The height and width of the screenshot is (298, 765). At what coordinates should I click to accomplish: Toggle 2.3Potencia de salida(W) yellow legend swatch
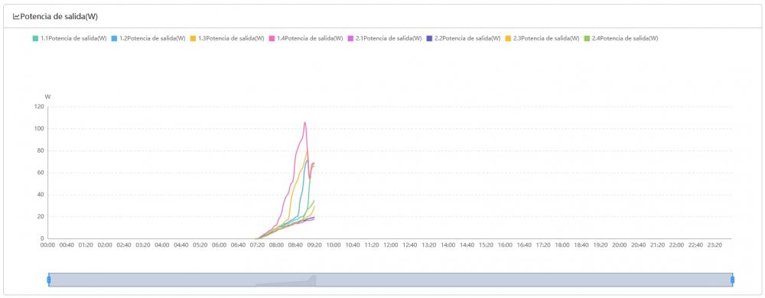[509, 38]
